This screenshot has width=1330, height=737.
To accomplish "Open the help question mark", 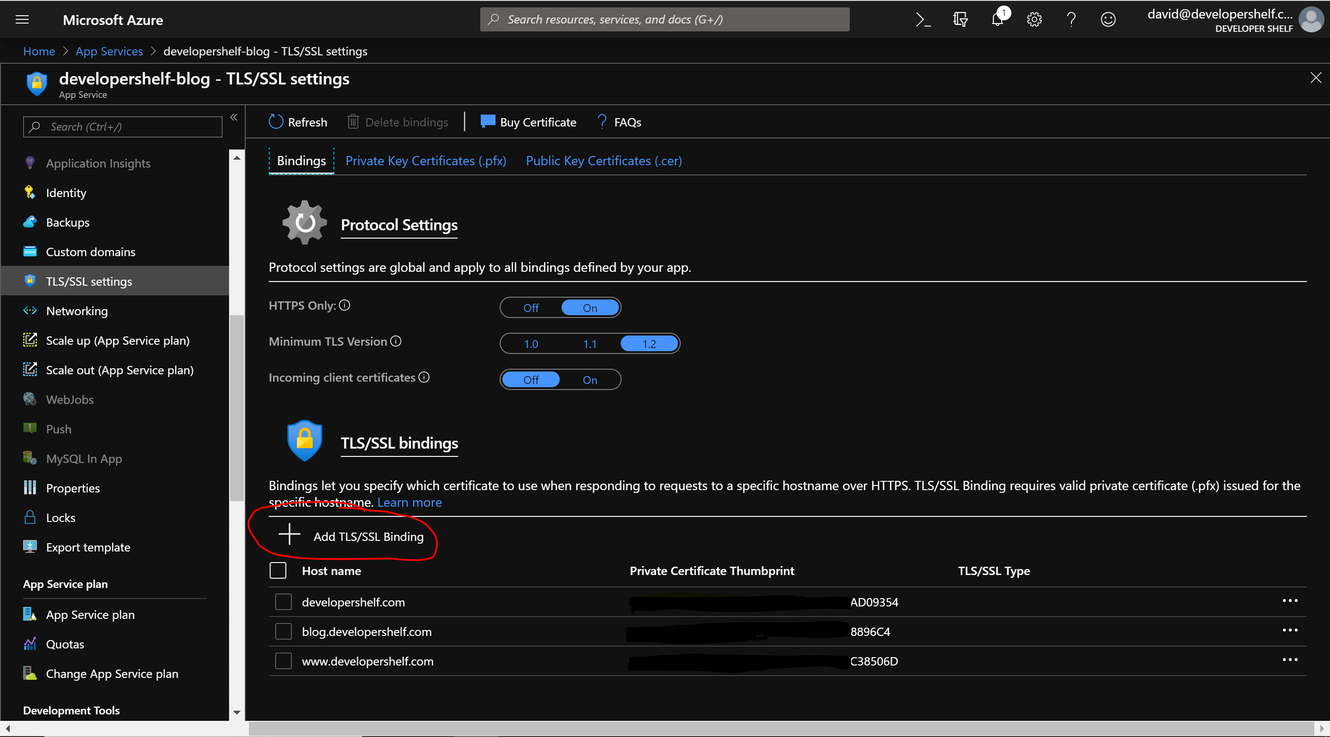I will (x=1071, y=19).
